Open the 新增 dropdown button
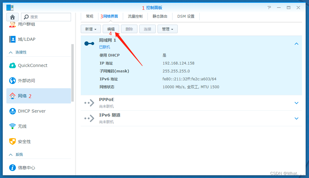The image size is (309, 178). (91, 29)
